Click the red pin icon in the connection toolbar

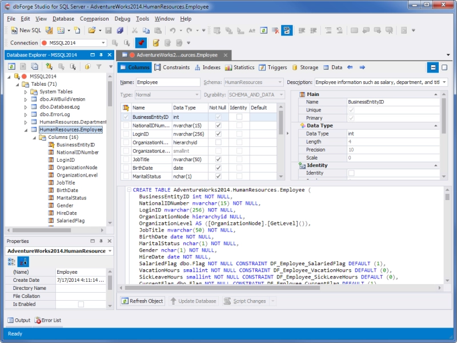pos(141,43)
